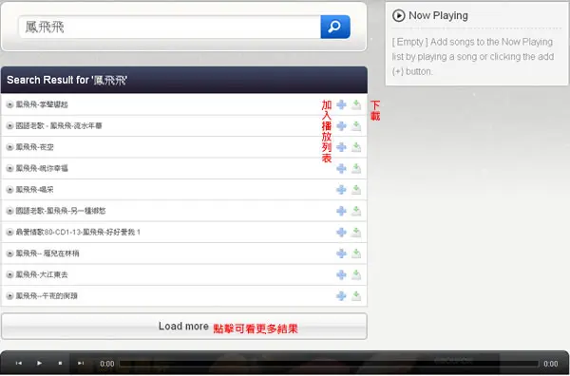Stop playback with the player bar stop button
The width and height of the screenshot is (570, 376).
[60, 363]
